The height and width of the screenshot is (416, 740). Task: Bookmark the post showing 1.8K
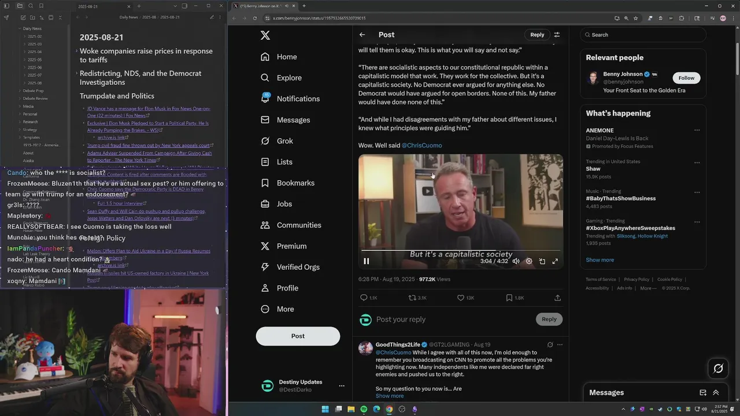coord(509,298)
